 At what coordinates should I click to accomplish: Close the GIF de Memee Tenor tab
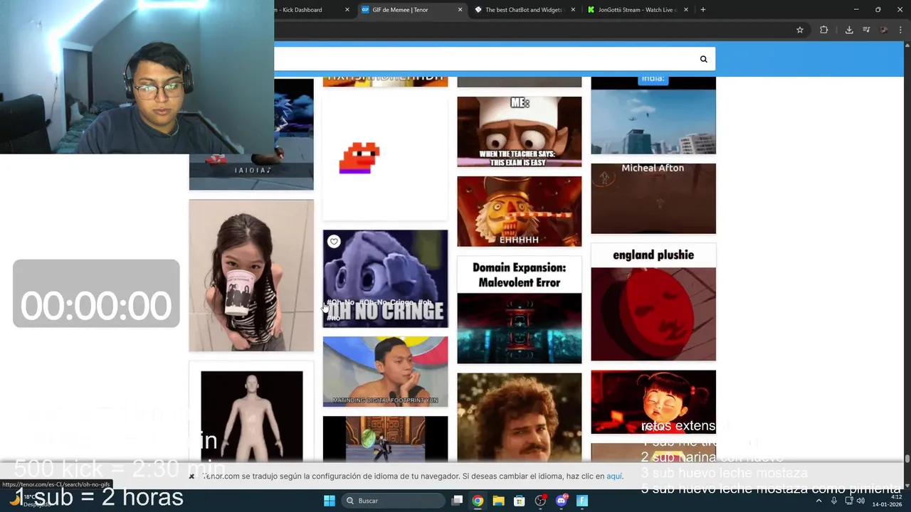point(460,10)
